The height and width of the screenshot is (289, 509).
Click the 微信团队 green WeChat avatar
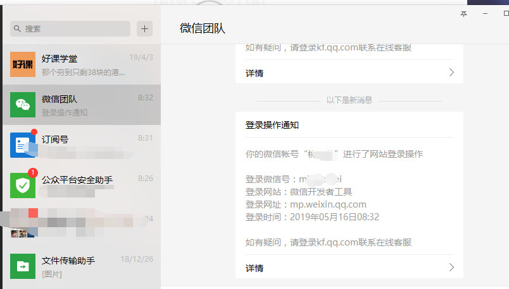(x=23, y=105)
